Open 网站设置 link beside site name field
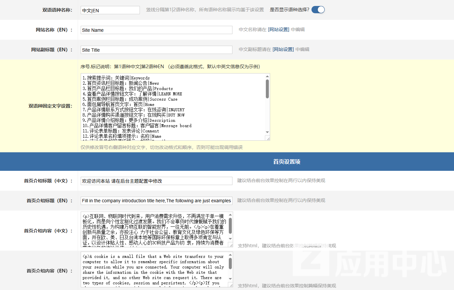The width and height of the screenshot is (454, 290). point(278,29)
